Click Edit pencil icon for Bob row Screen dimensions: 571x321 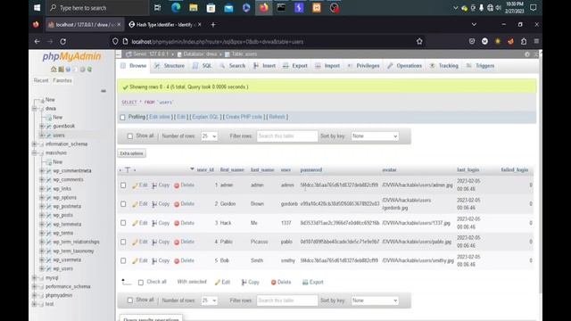coord(135,261)
